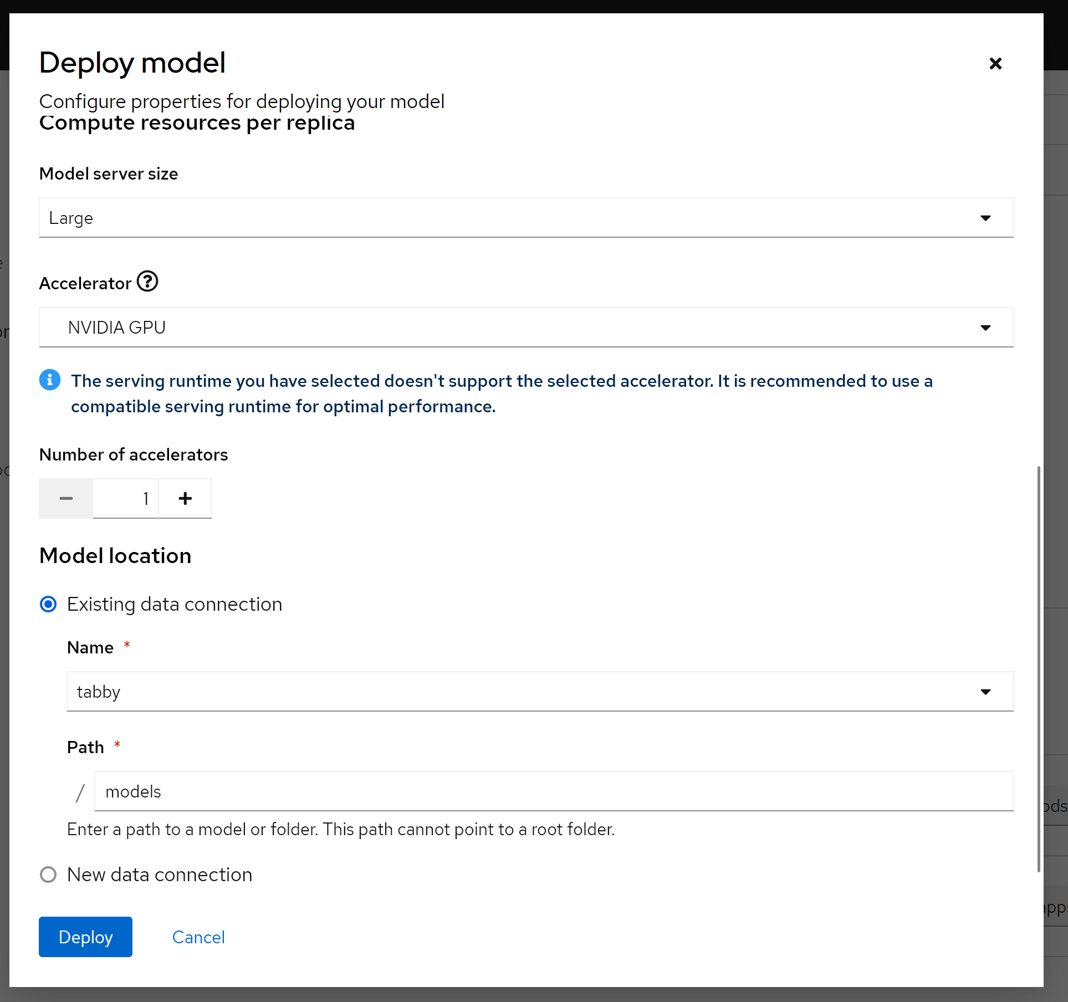Expand the Accelerator NVIDIA GPU dropdown

tap(525, 328)
